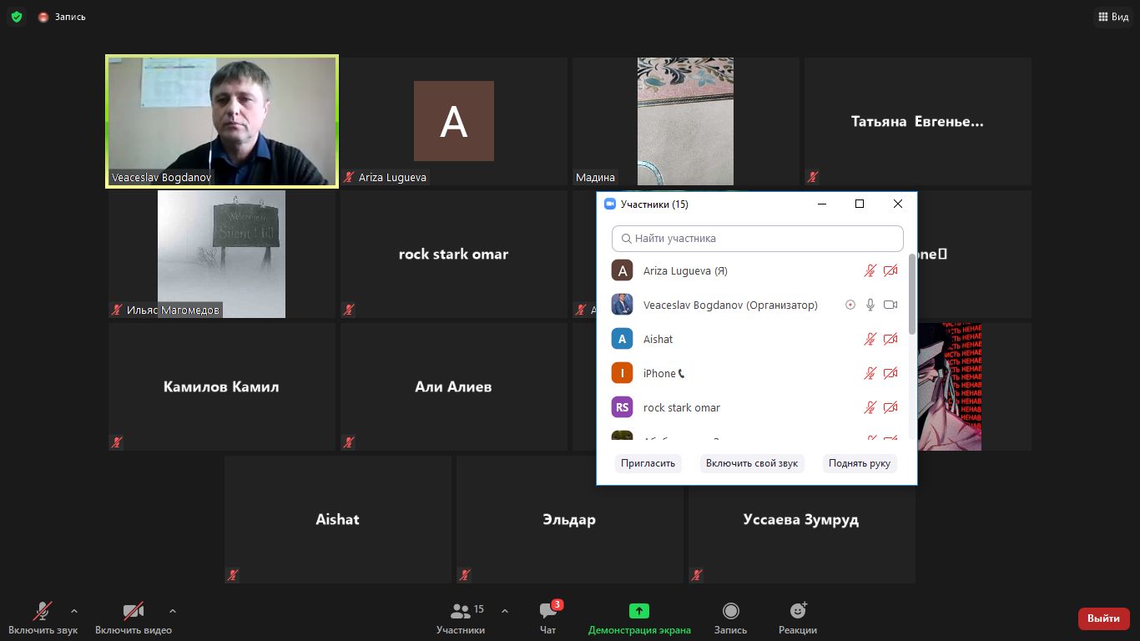This screenshot has width=1140, height=641.
Task: Click muted mic icon in Ariza Lugueva row
Action: coord(870,270)
